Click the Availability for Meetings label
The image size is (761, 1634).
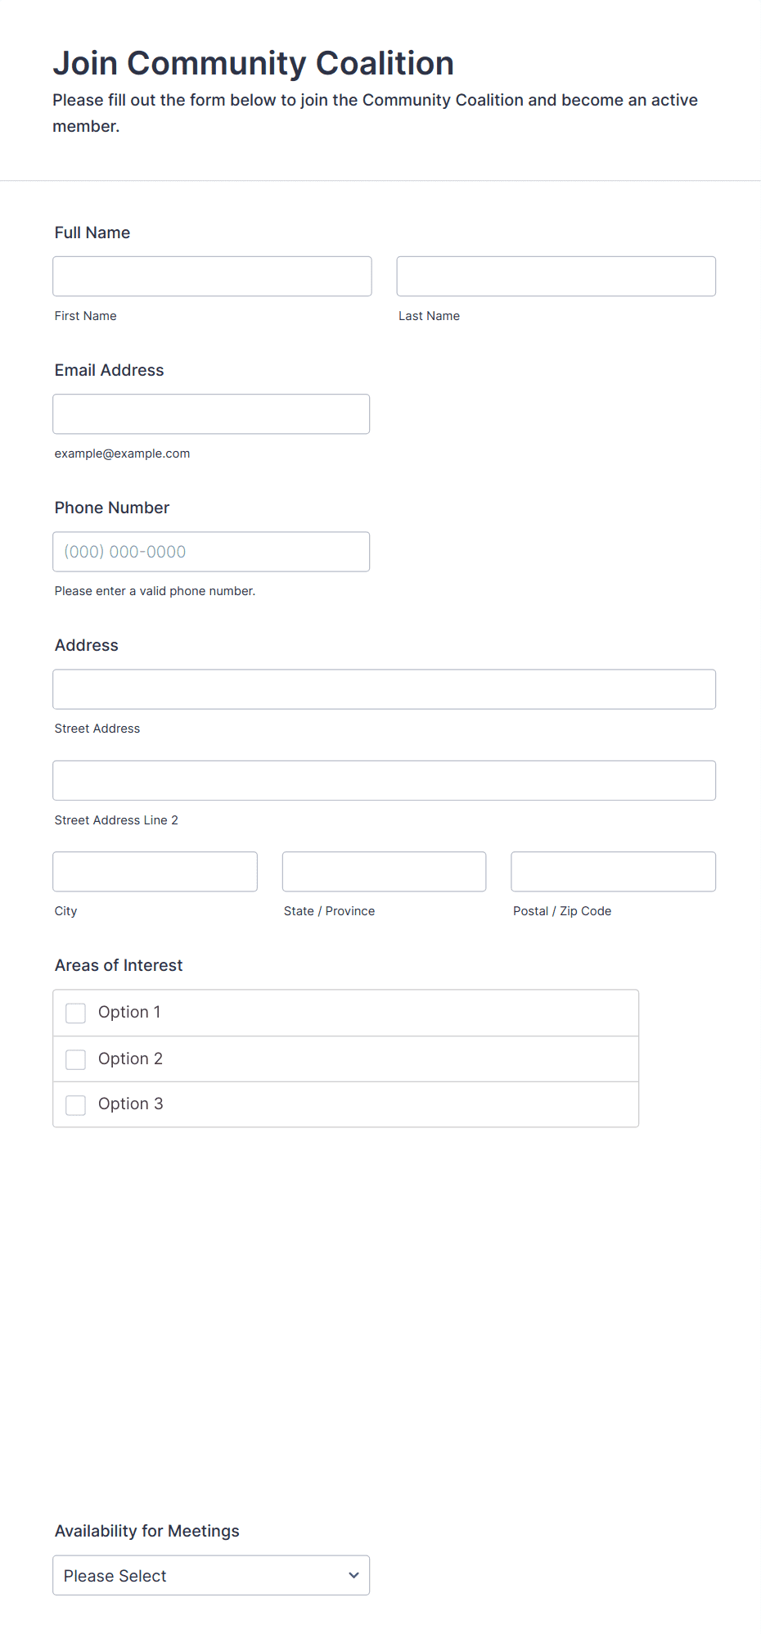coord(147,1531)
